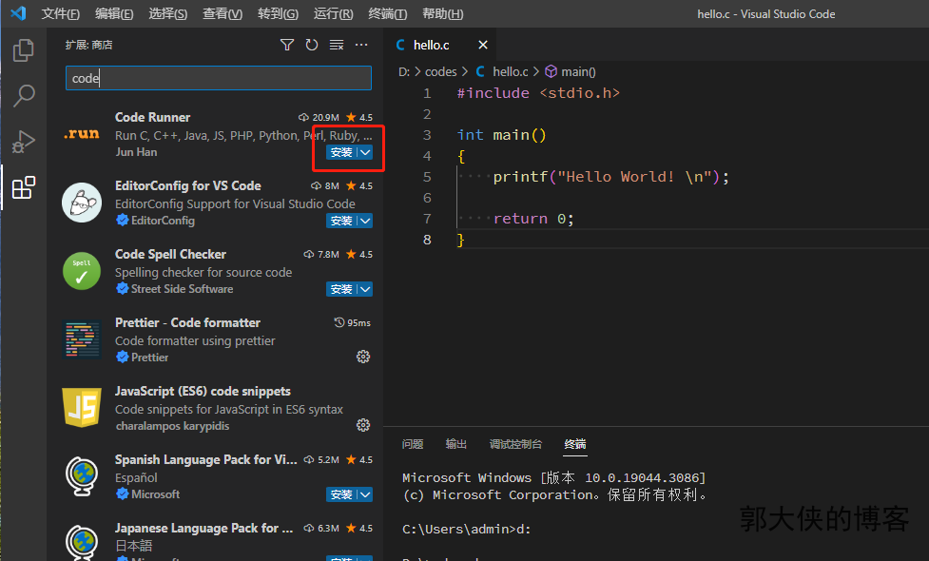Open the 帮助(H) menu
This screenshot has height=561, width=929.
click(442, 13)
